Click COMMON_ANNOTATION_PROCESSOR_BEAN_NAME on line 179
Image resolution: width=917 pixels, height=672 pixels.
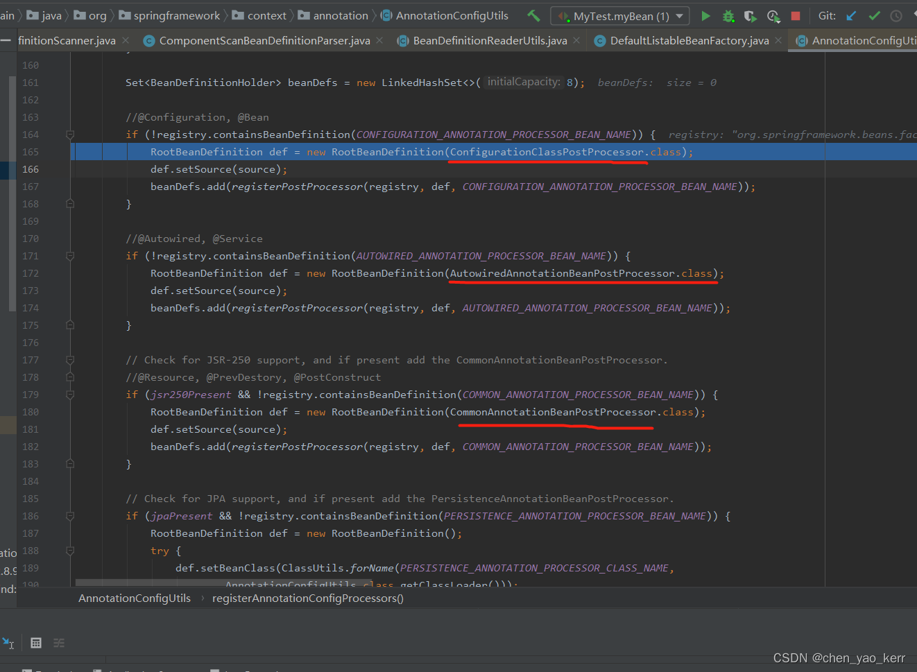pyautogui.click(x=579, y=395)
